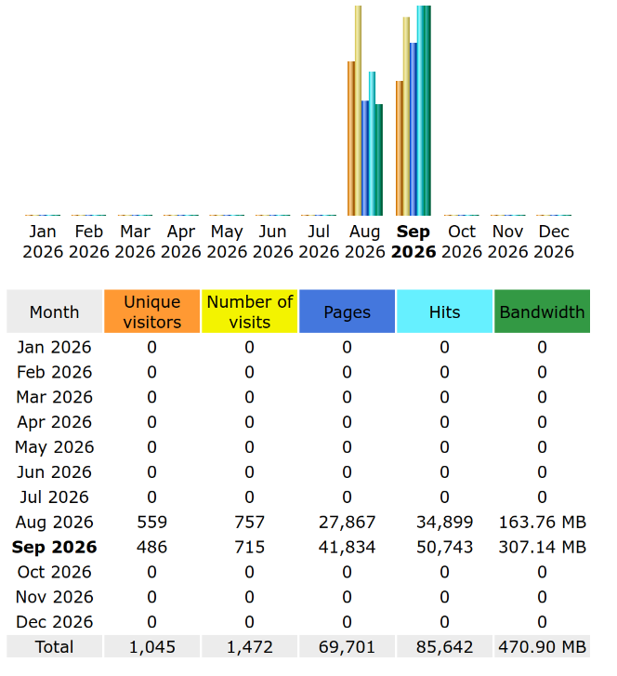Viewport: 617px width, 676px height.
Task: Click the 307.14 MB bandwidth value
Action: tap(542, 547)
